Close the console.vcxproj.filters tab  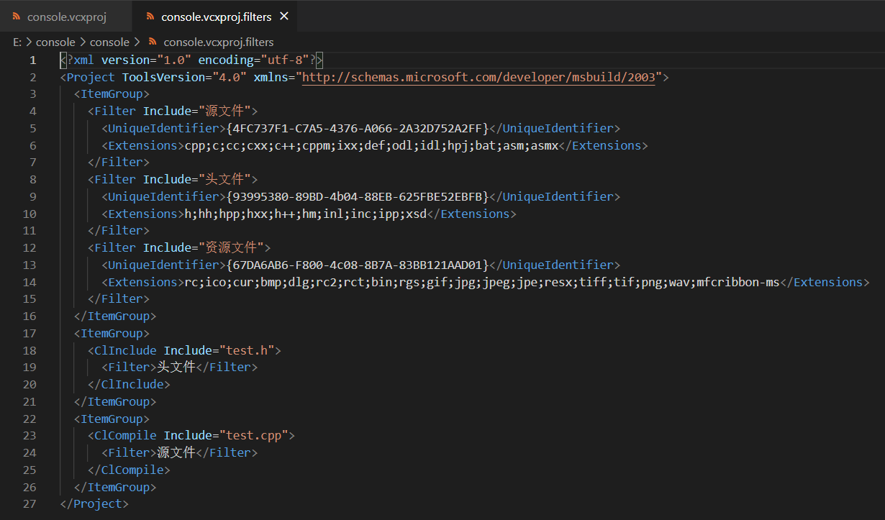pyautogui.click(x=283, y=16)
